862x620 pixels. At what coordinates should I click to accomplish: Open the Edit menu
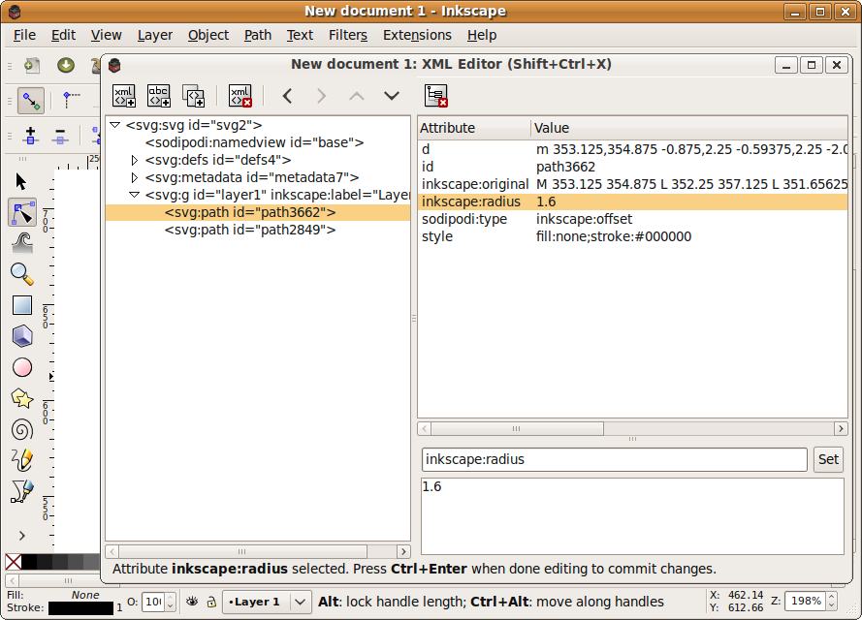[63, 35]
